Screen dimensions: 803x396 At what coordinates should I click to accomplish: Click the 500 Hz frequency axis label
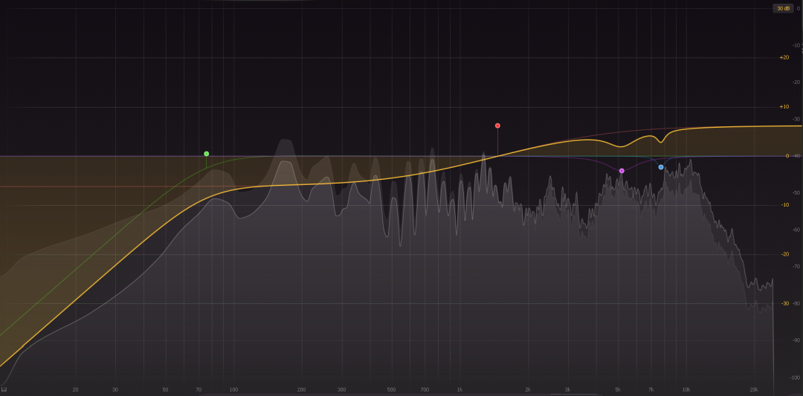391,390
